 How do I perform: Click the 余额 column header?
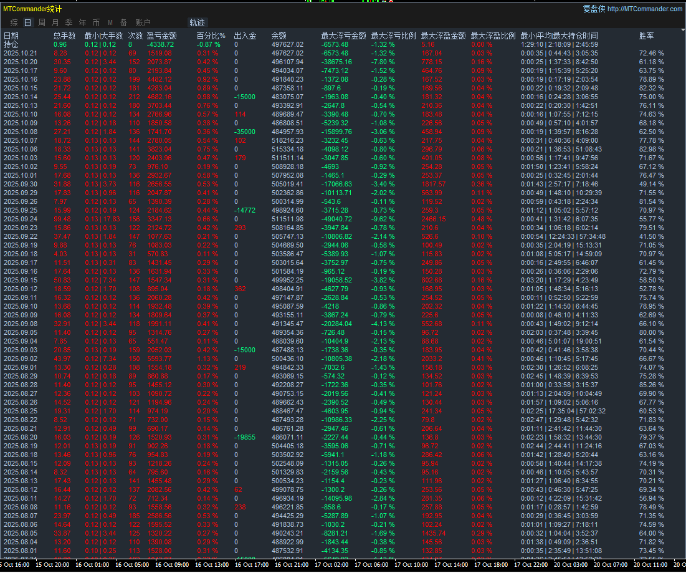click(279, 36)
